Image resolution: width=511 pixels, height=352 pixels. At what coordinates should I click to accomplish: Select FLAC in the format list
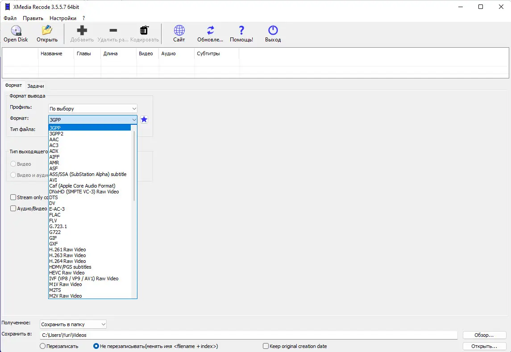coord(90,215)
